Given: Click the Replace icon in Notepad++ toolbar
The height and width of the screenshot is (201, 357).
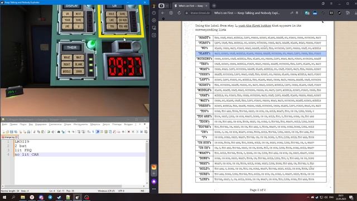Looking at the screenshot, I should [63, 132].
